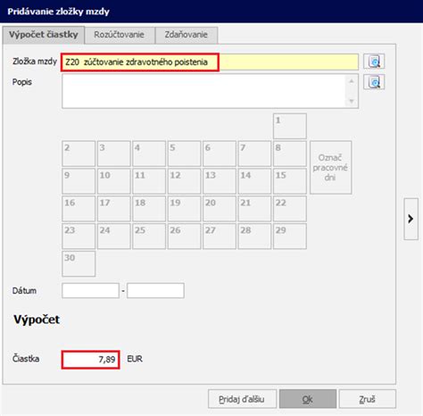Click Popis scrollbar down arrow
423x416 pixels.
[352, 101]
